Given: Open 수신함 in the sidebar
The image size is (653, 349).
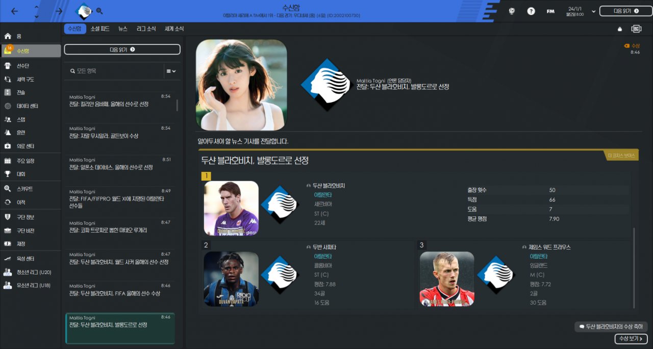Looking at the screenshot, I should [x=31, y=51].
